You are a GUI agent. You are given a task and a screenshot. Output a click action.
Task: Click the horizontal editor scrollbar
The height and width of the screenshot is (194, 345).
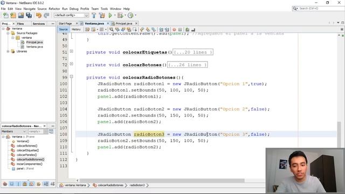click(x=162, y=181)
